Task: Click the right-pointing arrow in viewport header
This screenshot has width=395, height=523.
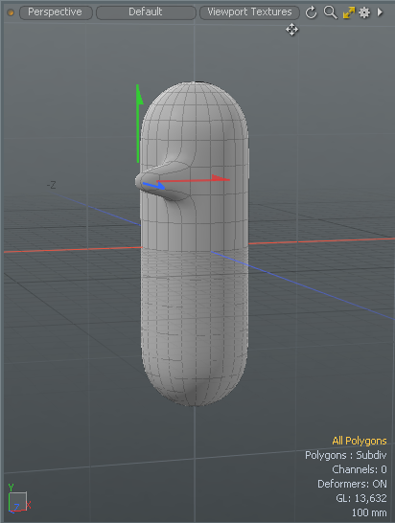Action: pyautogui.click(x=380, y=12)
